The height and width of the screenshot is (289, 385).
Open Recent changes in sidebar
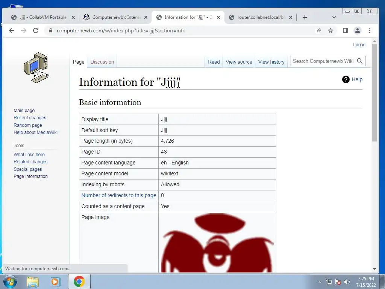(30, 118)
